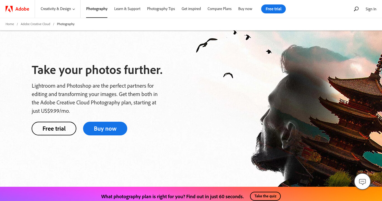Open the Adobe Creative Cloud breadcrumb link

(36, 24)
